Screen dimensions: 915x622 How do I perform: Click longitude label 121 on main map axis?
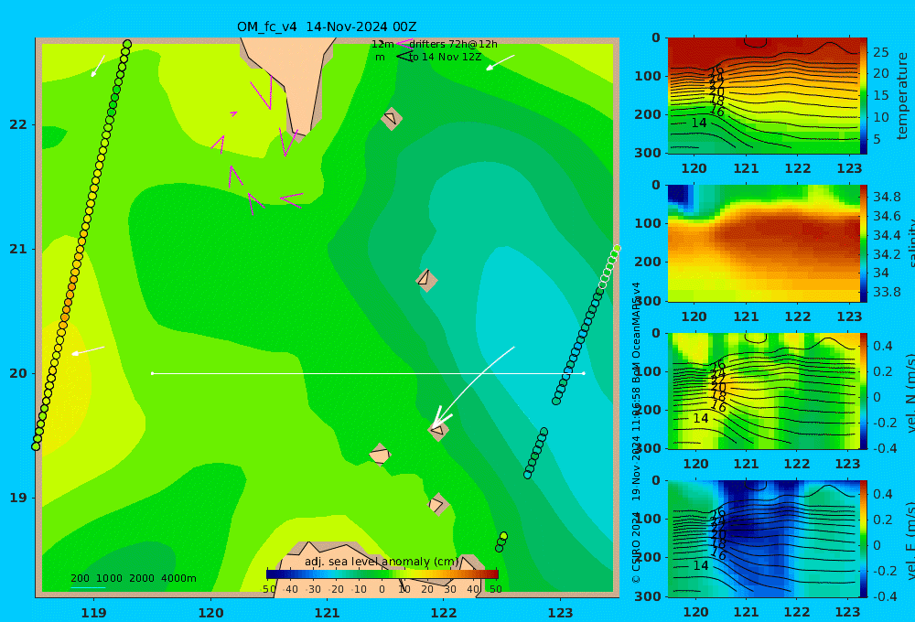click(327, 613)
